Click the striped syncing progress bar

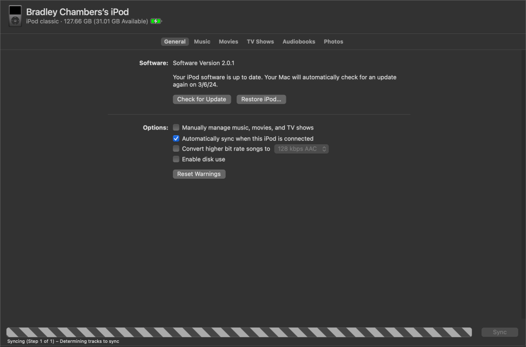coord(239,332)
